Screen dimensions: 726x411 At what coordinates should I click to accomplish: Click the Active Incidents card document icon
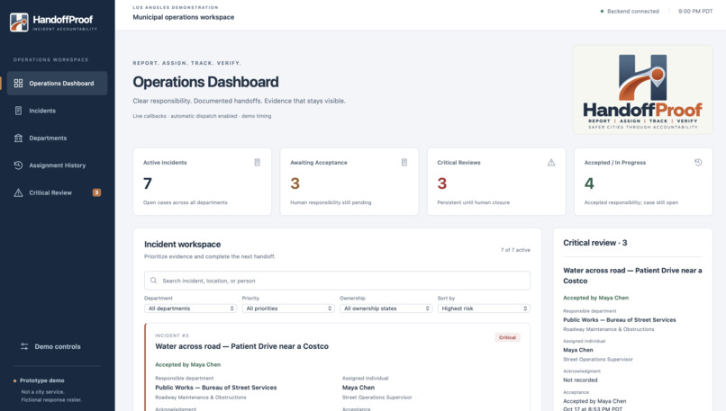tap(258, 162)
